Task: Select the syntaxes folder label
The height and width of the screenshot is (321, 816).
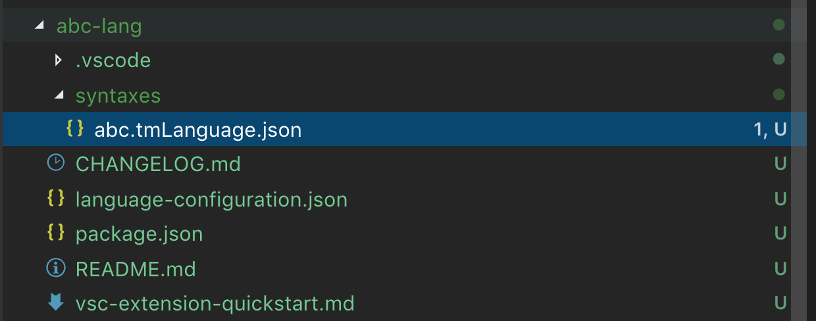Action: point(118,96)
